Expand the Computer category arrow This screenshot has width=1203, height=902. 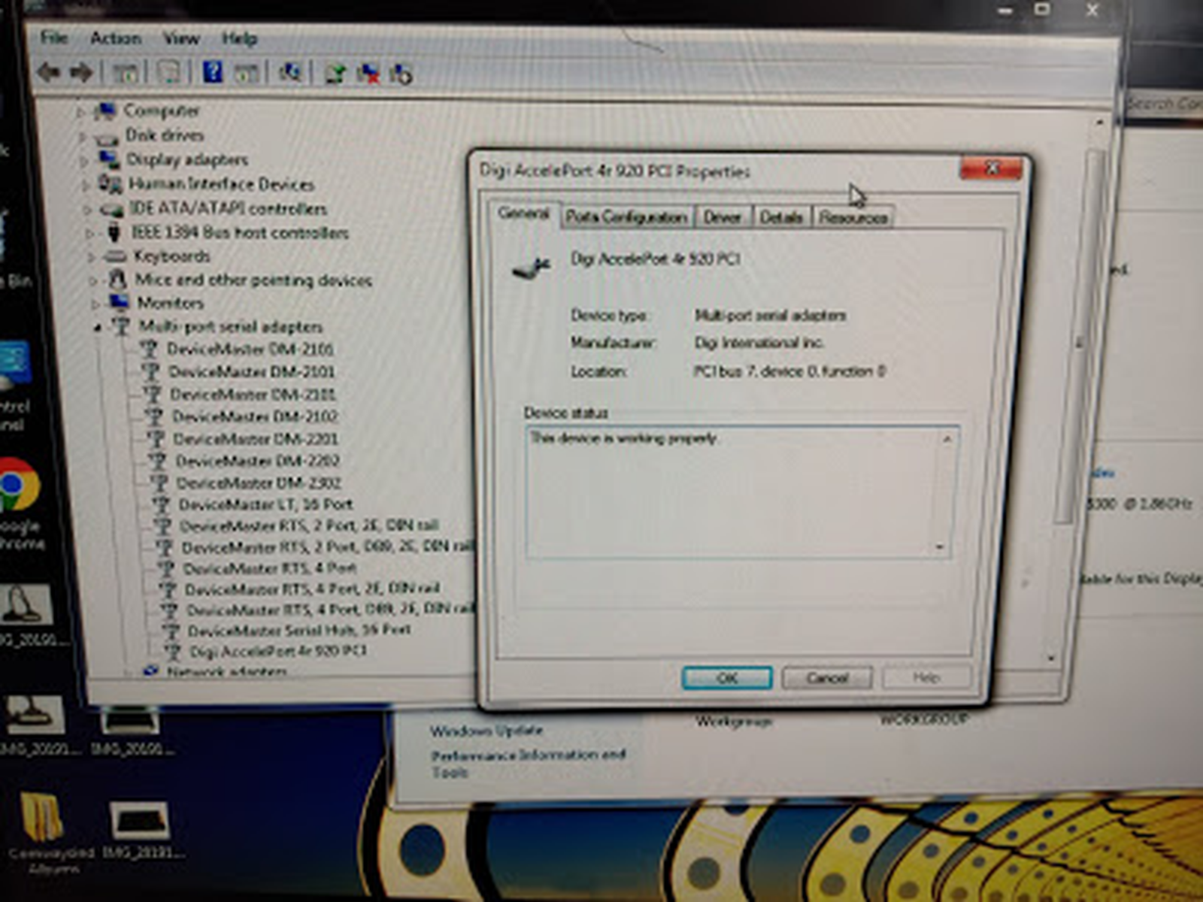point(80,112)
